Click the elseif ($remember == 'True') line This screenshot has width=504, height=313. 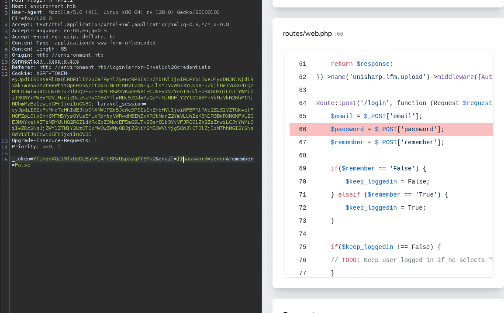389,195
